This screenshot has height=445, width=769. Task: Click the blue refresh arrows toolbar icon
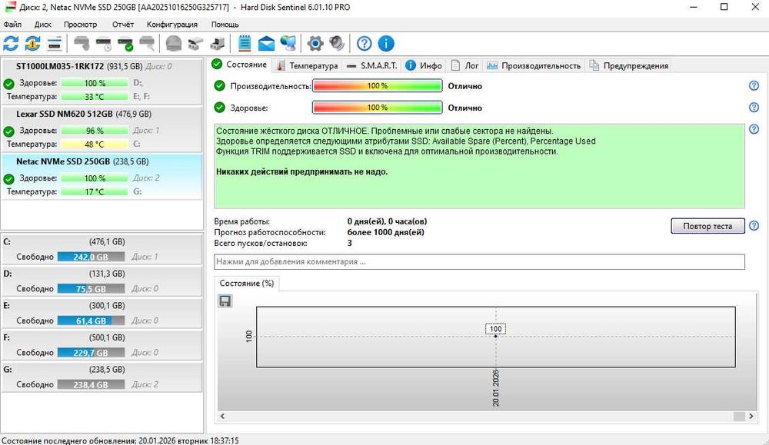11,44
